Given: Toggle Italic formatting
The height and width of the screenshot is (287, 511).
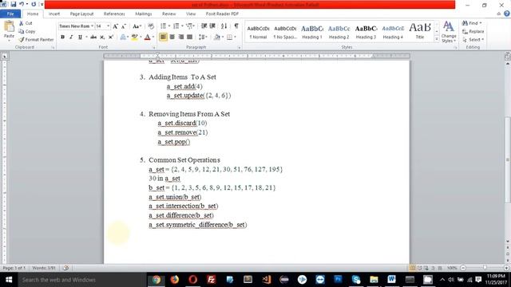Looking at the screenshot, I should tap(71, 37).
